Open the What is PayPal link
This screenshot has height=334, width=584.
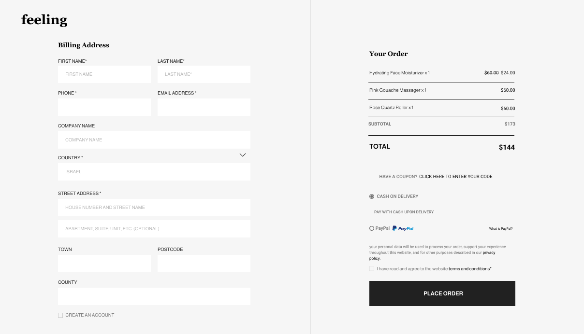tap(500, 229)
